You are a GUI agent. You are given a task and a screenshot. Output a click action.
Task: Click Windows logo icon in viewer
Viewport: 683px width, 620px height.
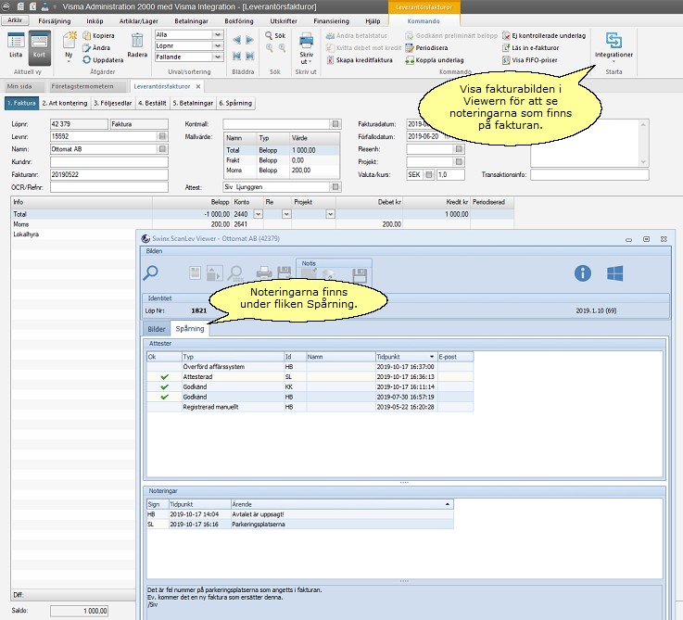pyautogui.click(x=614, y=273)
